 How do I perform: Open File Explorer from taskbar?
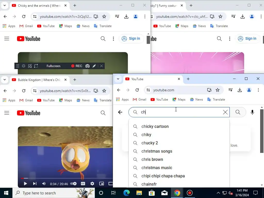(139, 193)
